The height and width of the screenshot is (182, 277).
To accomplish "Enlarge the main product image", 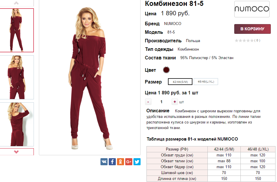I will pyautogui.click(x=90, y=77).
